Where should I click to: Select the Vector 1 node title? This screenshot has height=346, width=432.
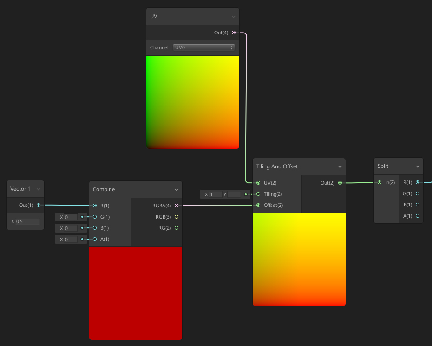tap(20, 189)
